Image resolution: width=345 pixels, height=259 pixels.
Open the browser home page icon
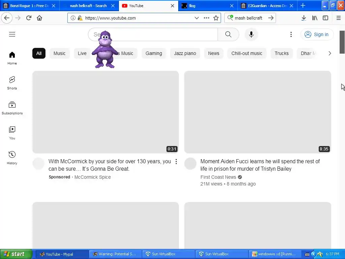(x=39, y=18)
